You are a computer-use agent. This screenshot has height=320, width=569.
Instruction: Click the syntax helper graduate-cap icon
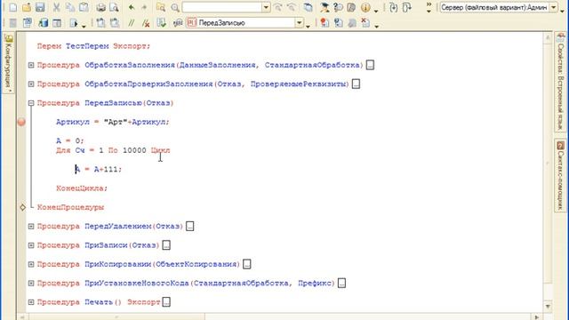coord(325,7)
